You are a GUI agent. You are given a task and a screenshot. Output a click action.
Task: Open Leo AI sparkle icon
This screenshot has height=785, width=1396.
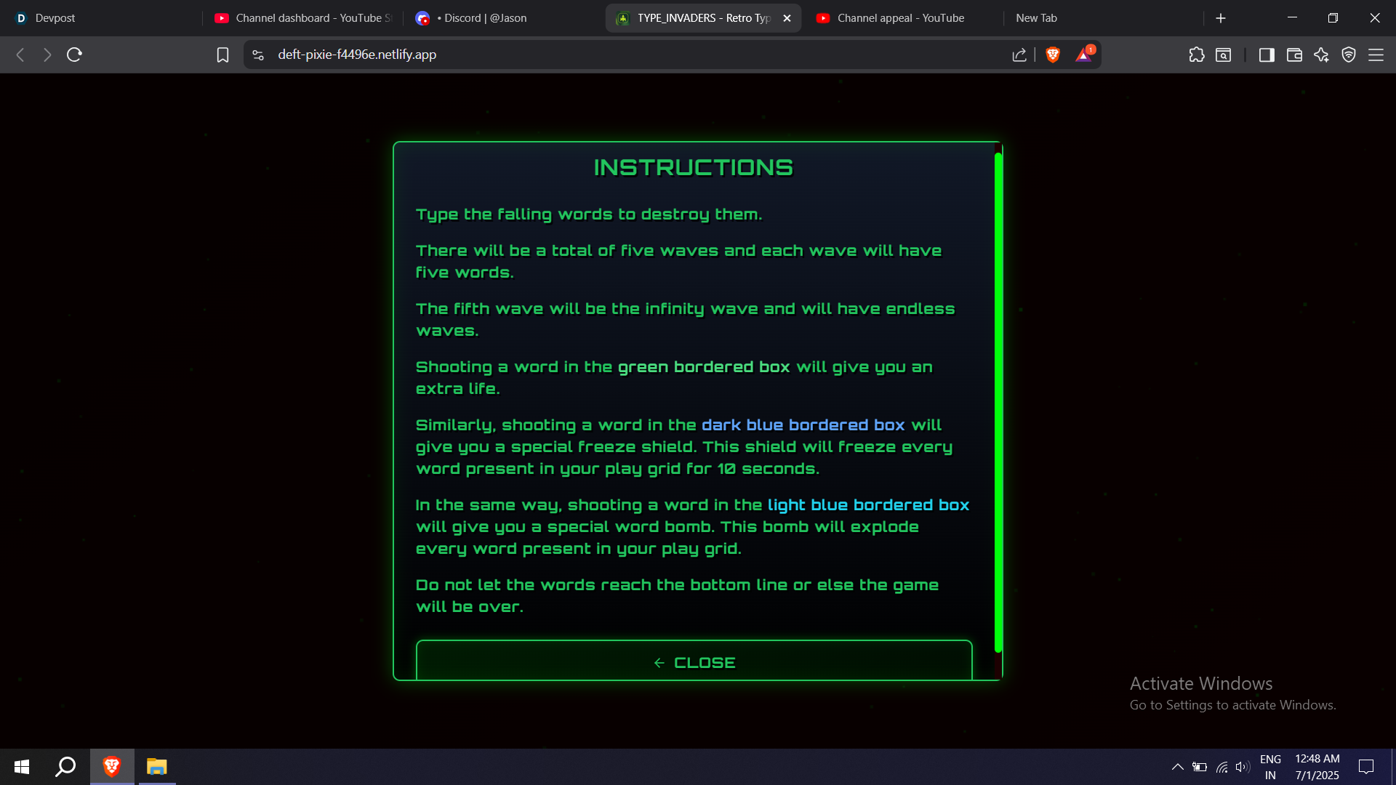tap(1321, 55)
